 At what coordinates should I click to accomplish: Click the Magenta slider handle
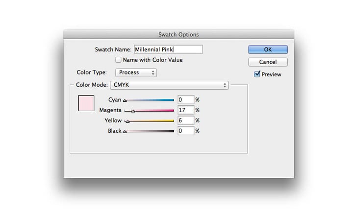pyautogui.click(x=133, y=111)
